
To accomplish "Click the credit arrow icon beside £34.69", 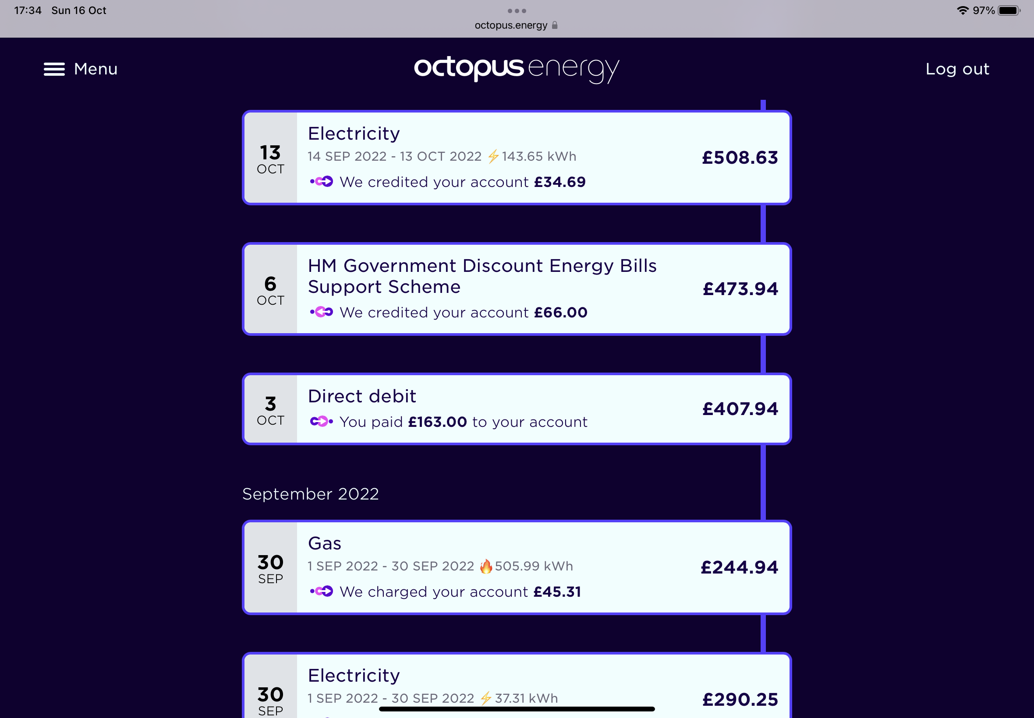I will pos(322,182).
